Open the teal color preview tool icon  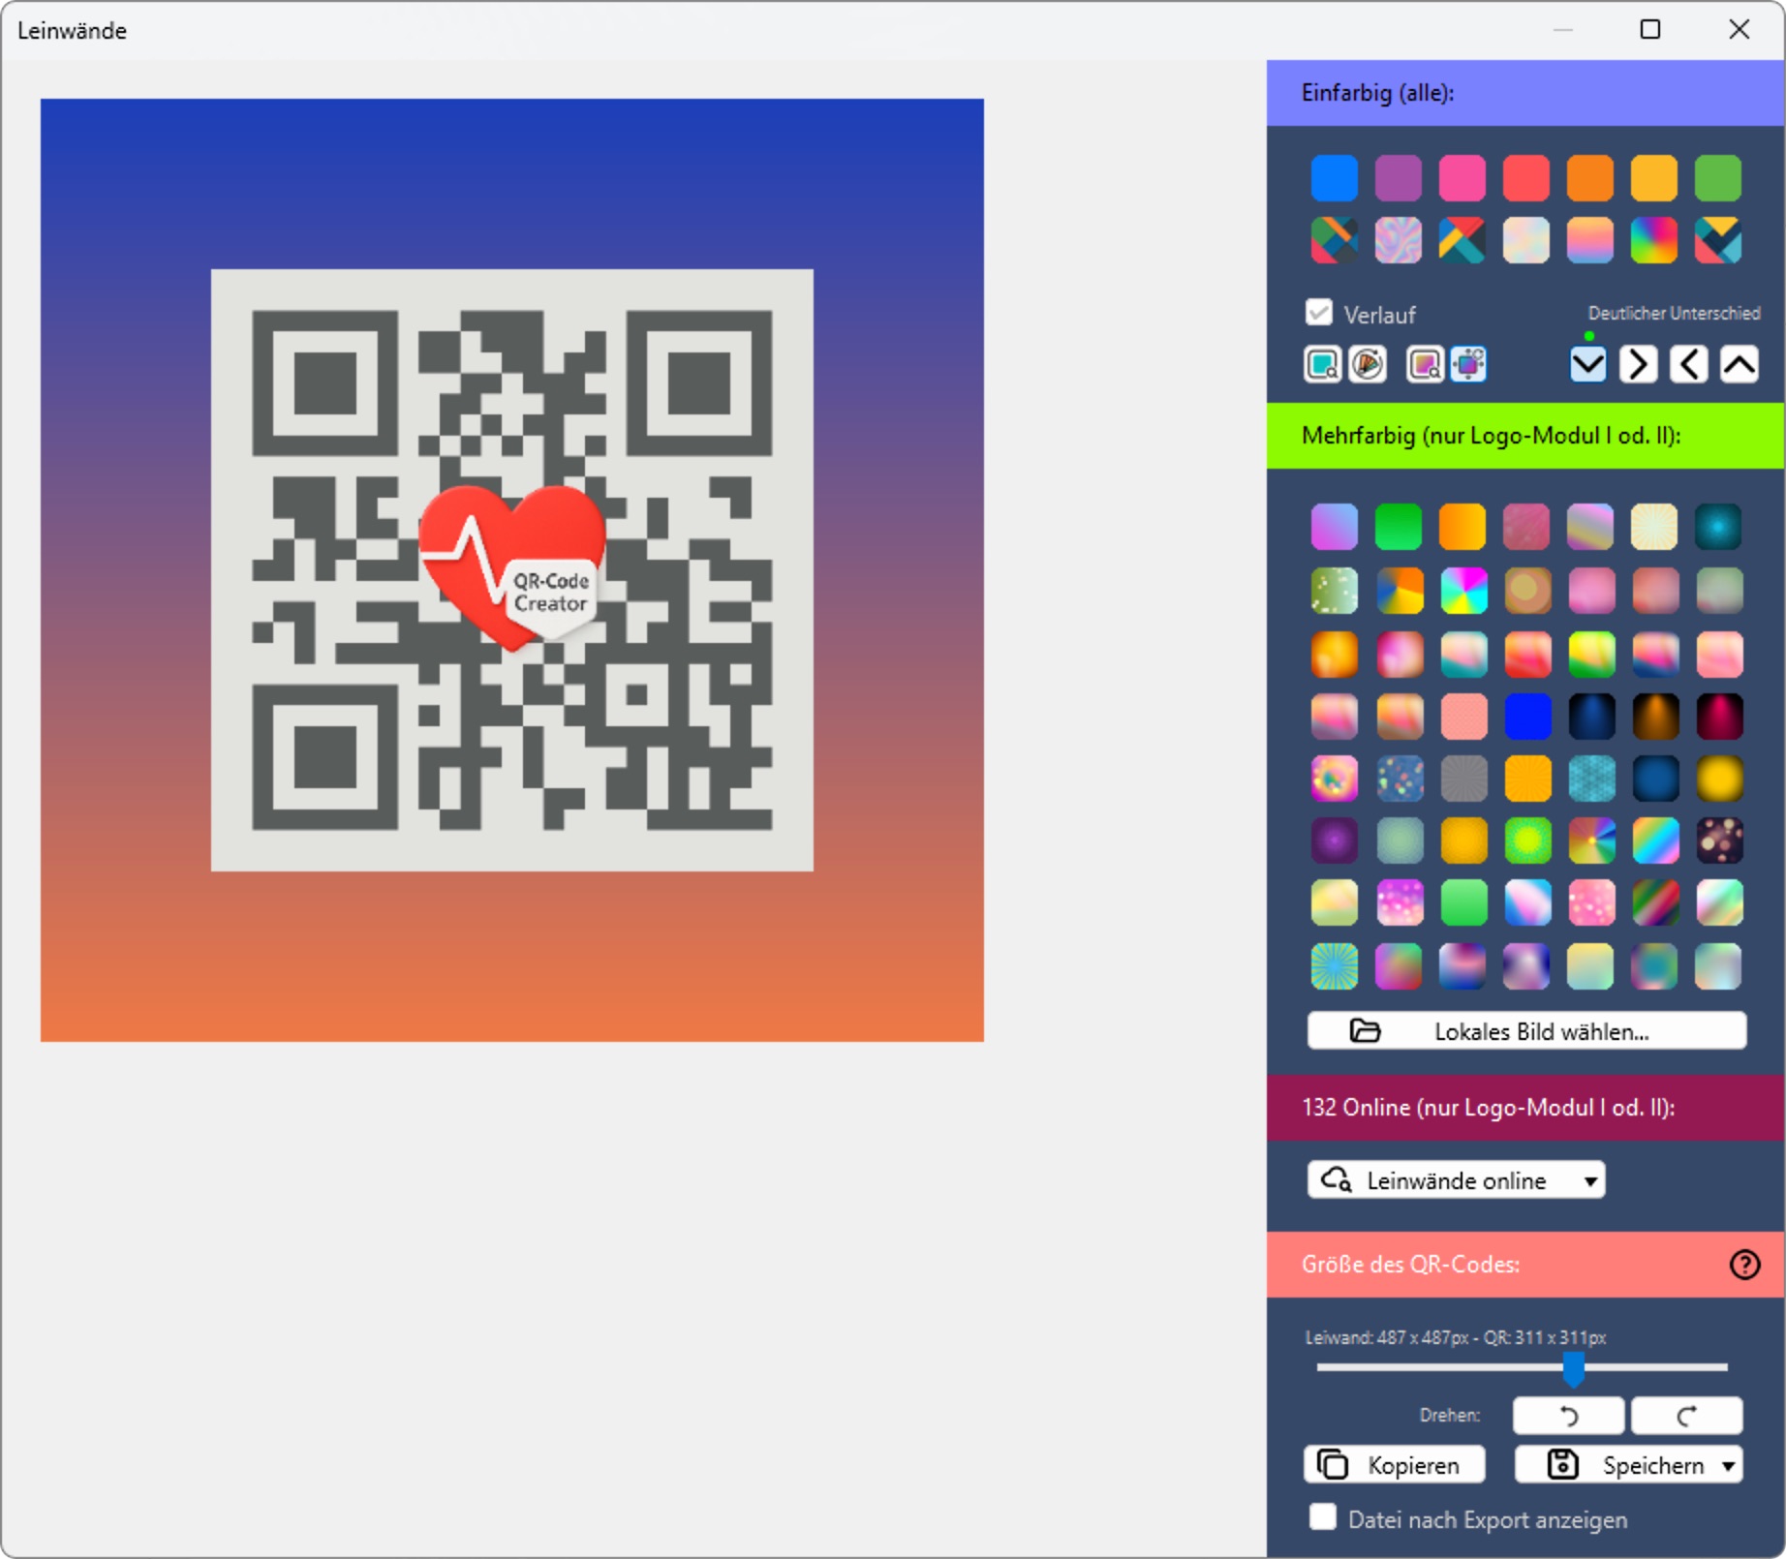click(1321, 364)
